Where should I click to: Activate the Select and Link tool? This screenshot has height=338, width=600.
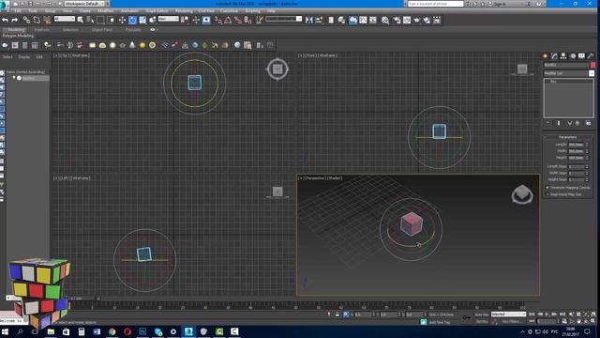pos(26,20)
